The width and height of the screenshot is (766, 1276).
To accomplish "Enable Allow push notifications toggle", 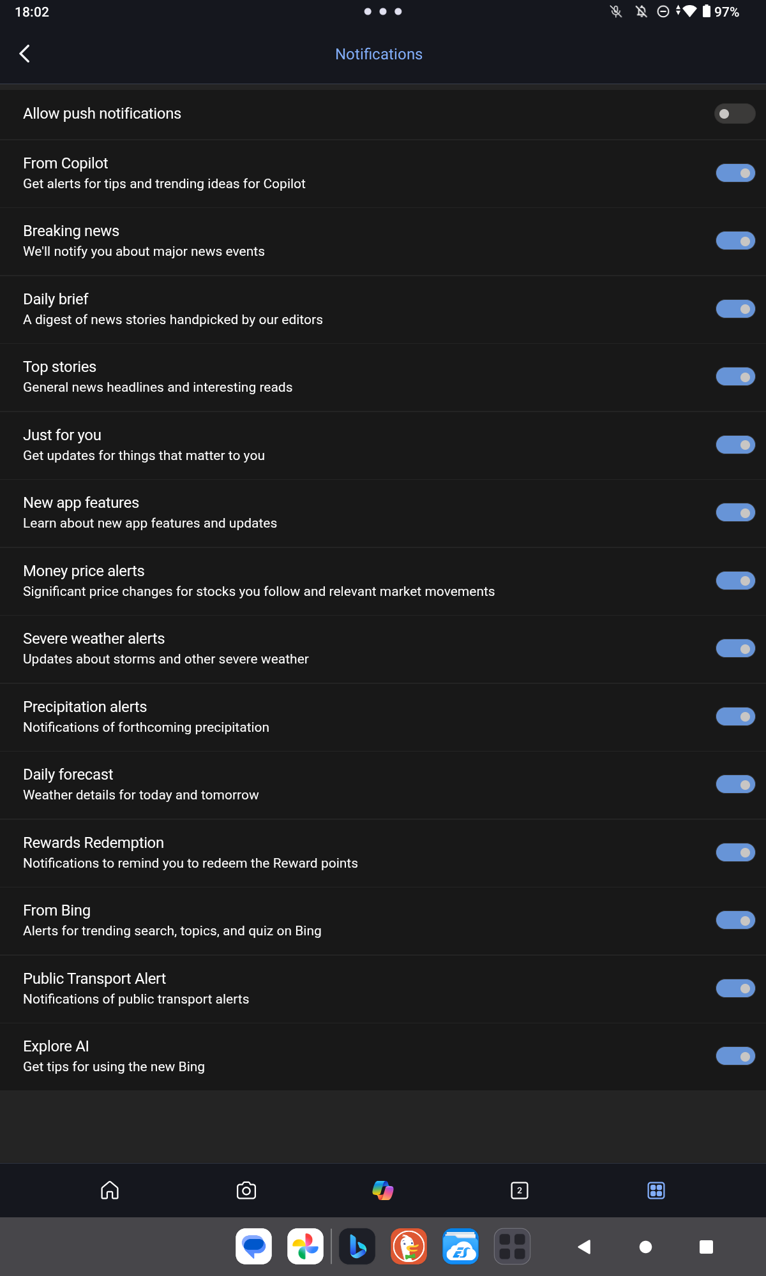I will pos(735,114).
